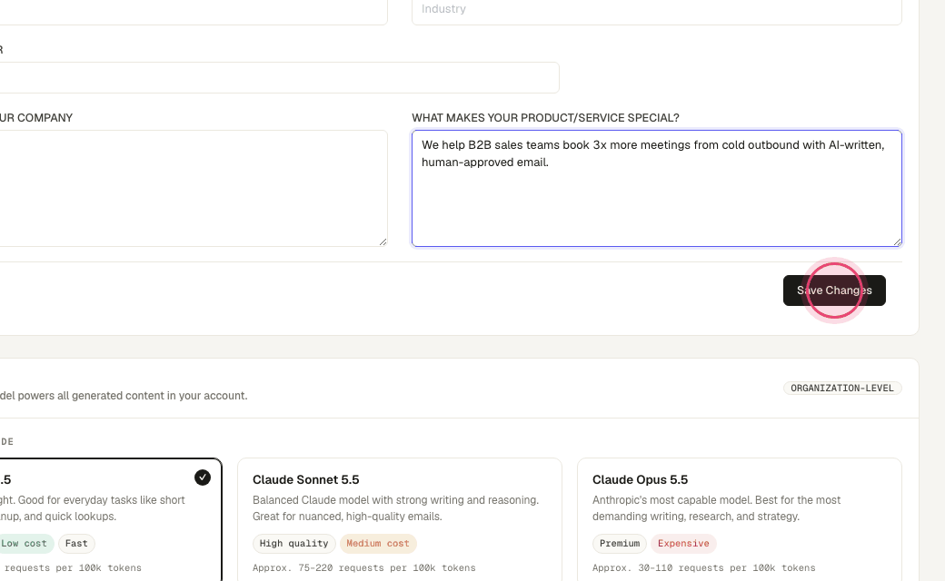
Task: Click the checkmark on the selected model card
Action: click(203, 478)
